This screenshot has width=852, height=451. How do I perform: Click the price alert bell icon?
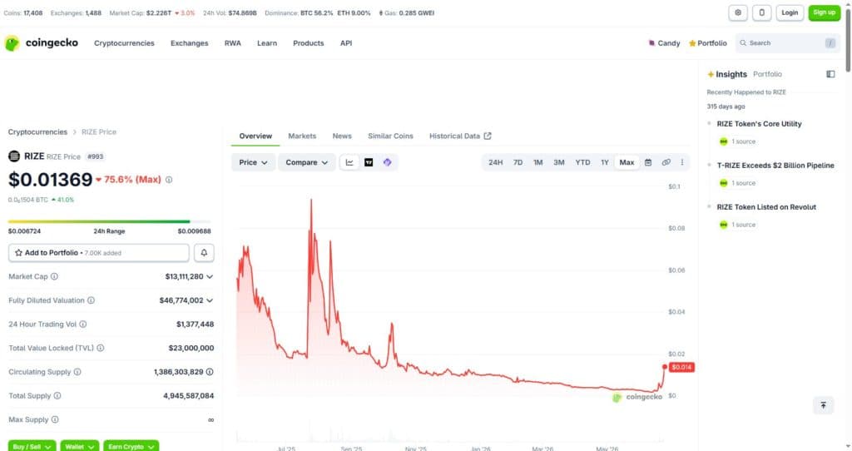tap(204, 253)
